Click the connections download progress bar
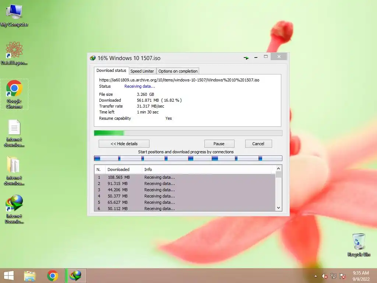The height and width of the screenshot is (283, 377). click(x=188, y=158)
